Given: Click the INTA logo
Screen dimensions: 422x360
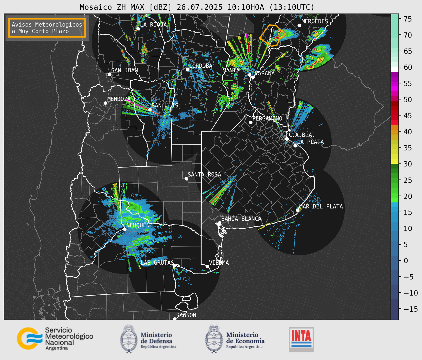Looking at the screenshot, I should [x=301, y=339].
